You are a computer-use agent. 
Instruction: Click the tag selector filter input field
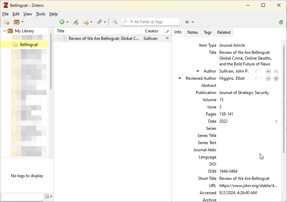click(23, 197)
